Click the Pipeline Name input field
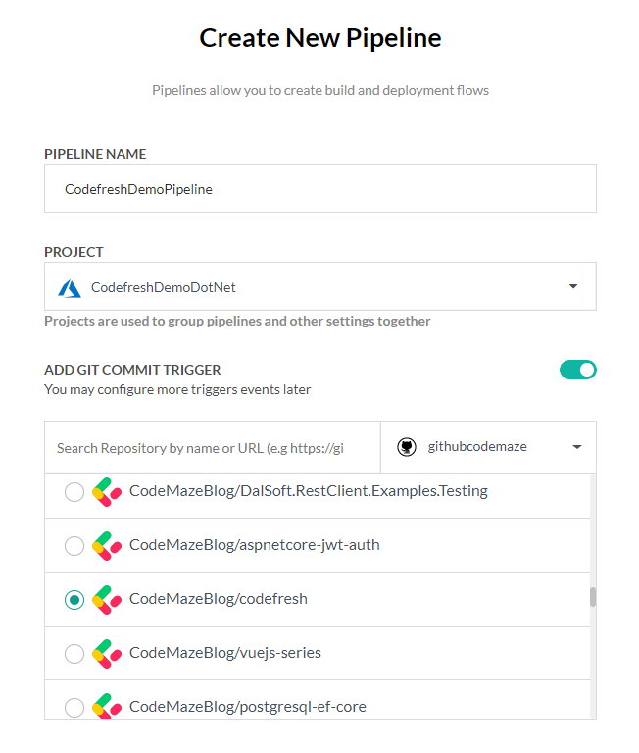The image size is (639, 753). point(319,189)
